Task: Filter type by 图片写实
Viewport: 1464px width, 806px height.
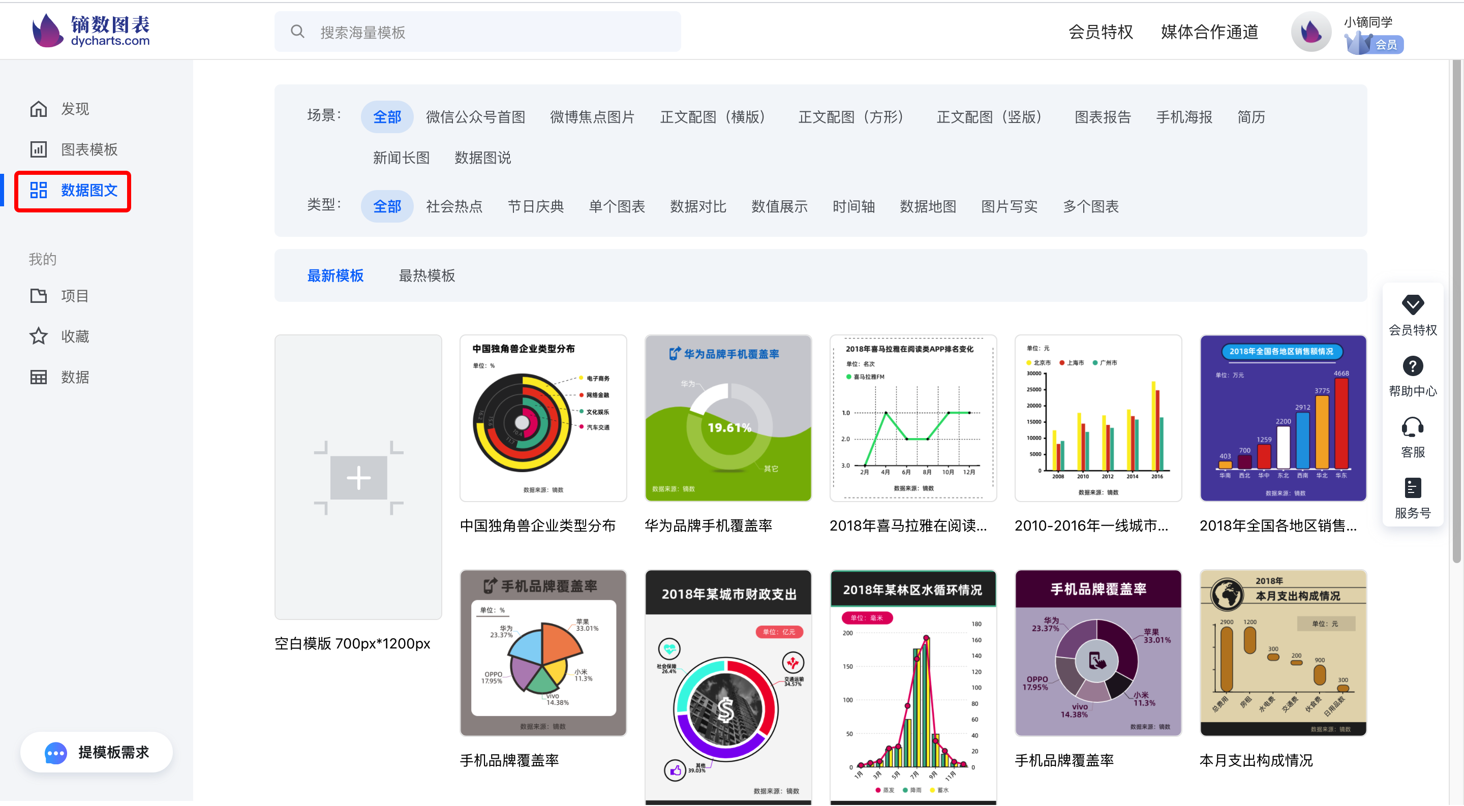Action: (1010, 207)
